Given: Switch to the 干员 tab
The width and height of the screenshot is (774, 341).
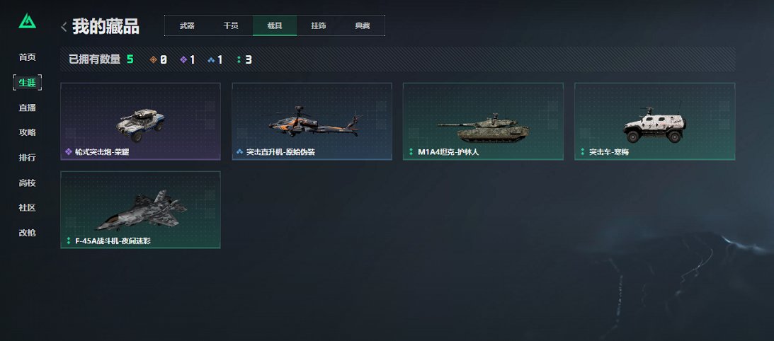Looking at the screenshot, I should click(231, 25).
